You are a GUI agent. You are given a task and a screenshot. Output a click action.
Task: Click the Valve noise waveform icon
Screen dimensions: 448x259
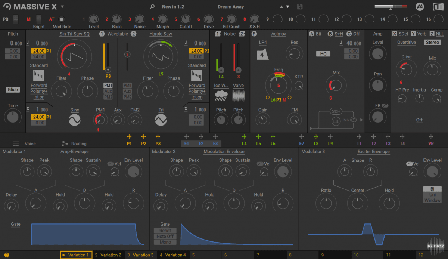[238, 96]
